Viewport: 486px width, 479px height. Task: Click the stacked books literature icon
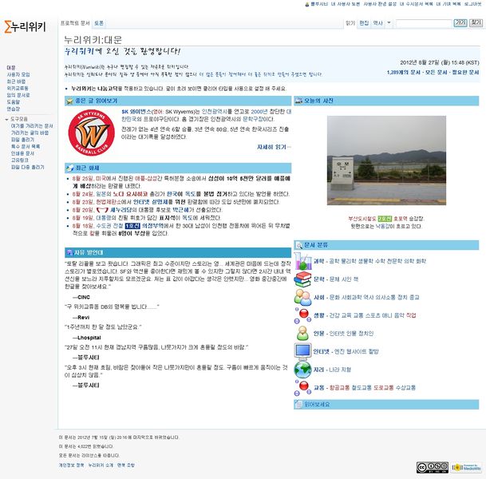tap(302, 279)
